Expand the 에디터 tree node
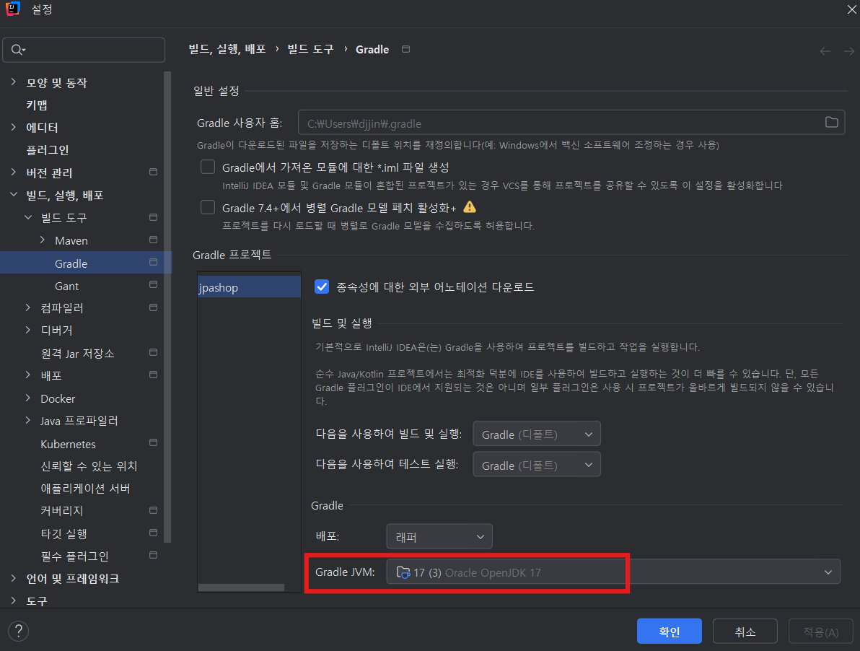 click(x=14, y=127)
